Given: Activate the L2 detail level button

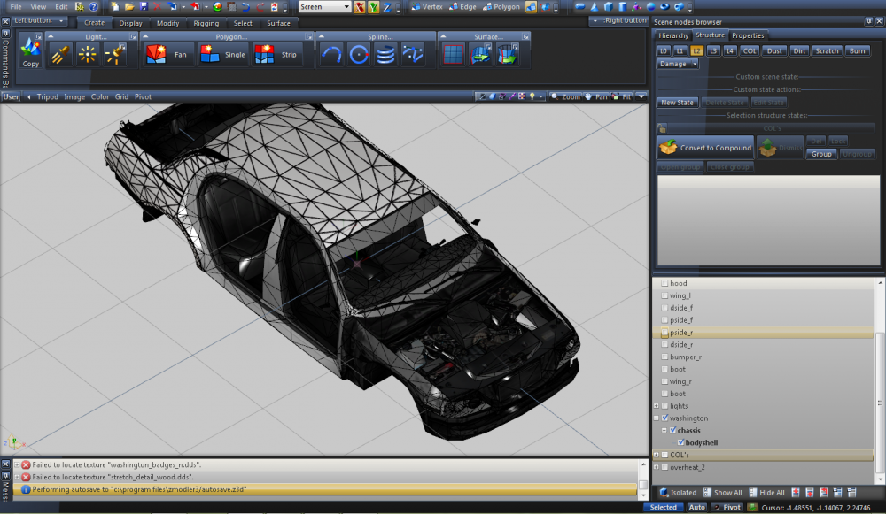Looking at the screenshot, I should click(697, 51).
